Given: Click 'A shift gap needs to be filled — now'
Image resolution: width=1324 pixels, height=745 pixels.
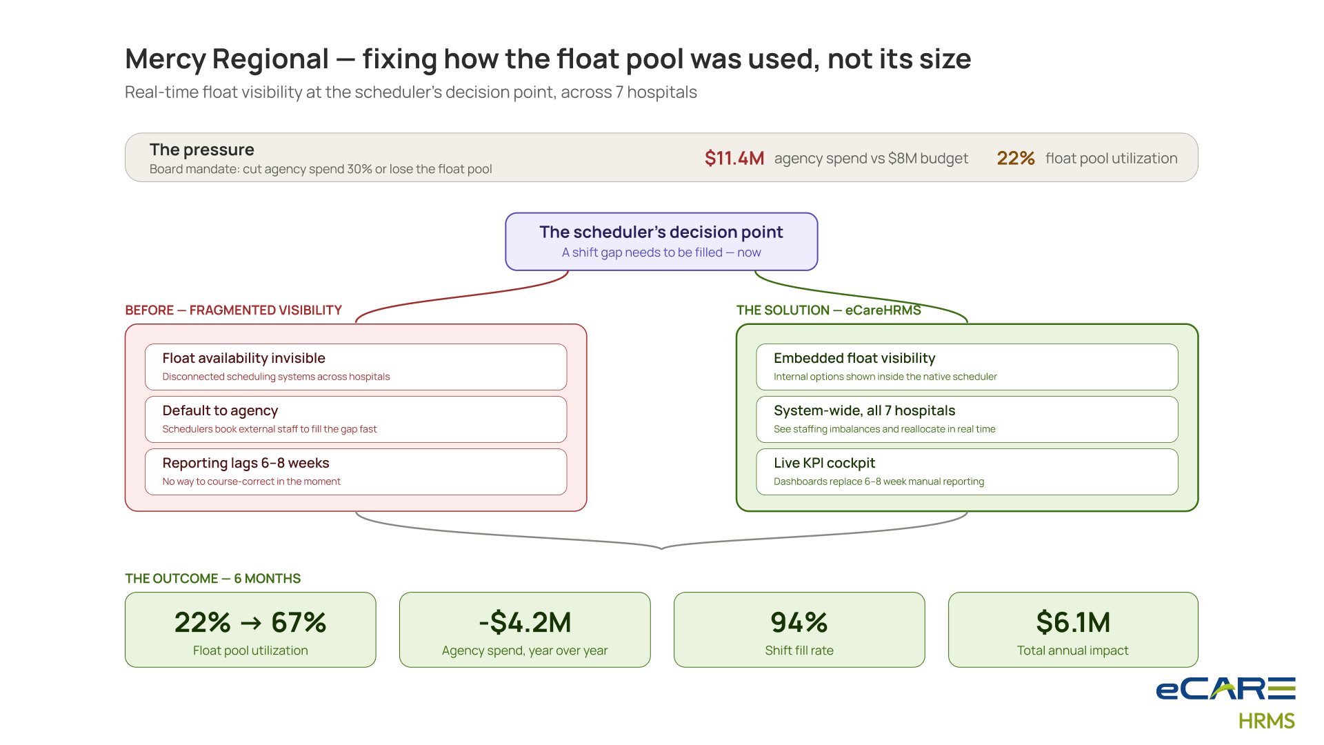Looking at the screenshot, I should (661, 252).
